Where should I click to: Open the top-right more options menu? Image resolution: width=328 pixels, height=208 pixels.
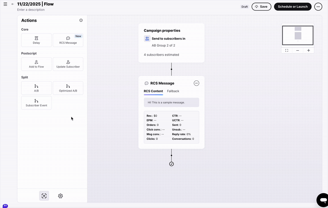pos(318,7)
